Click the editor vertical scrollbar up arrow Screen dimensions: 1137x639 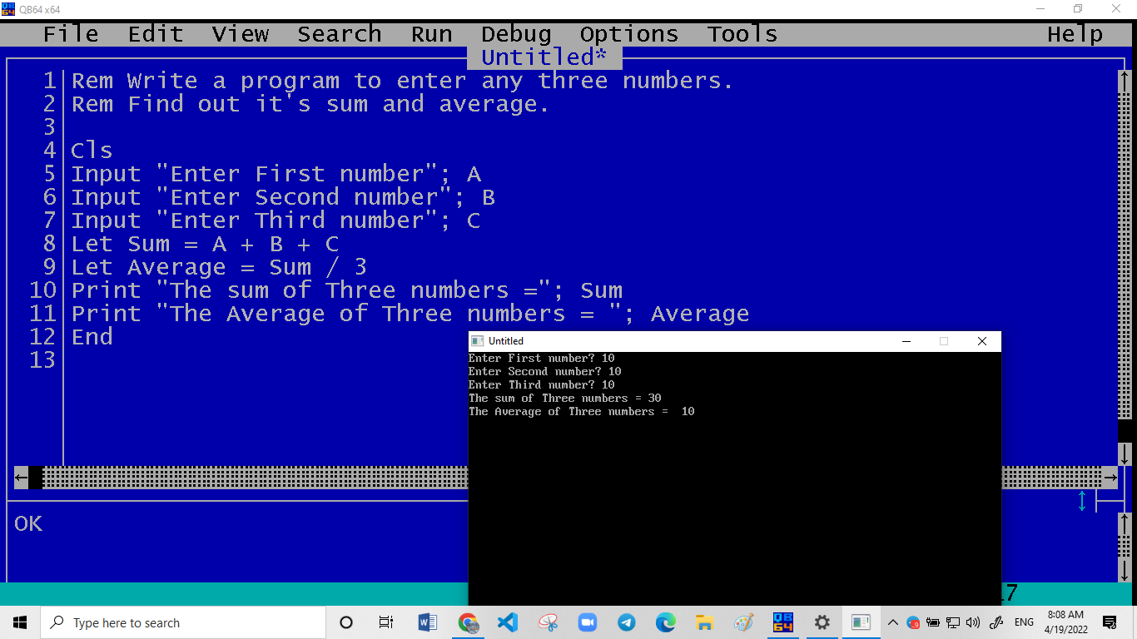1125,81
